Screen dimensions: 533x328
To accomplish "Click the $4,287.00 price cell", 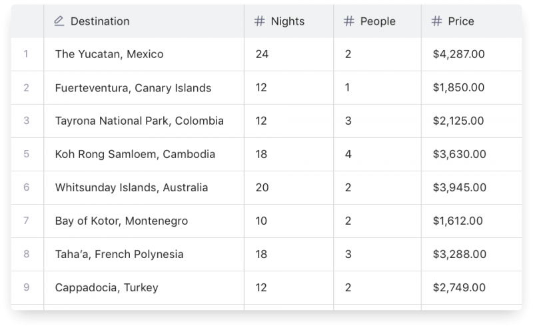I will tap(458, 54).
